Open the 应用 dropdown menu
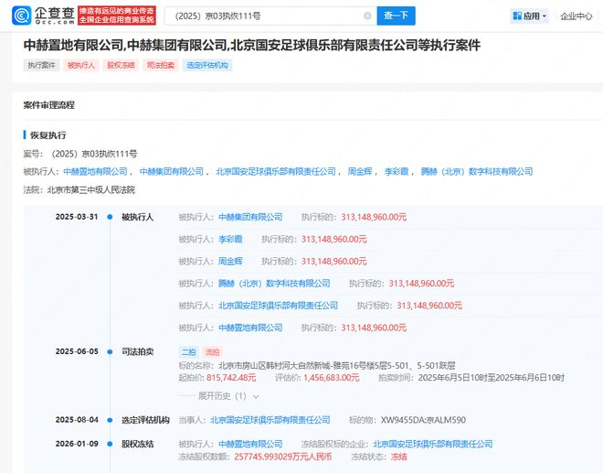This screenshot has height=473, width=603. tap(531, 16)
